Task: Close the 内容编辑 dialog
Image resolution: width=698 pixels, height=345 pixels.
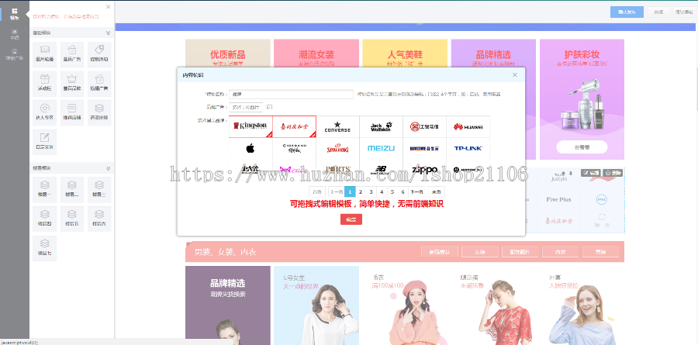Action: tap(515, 74)
